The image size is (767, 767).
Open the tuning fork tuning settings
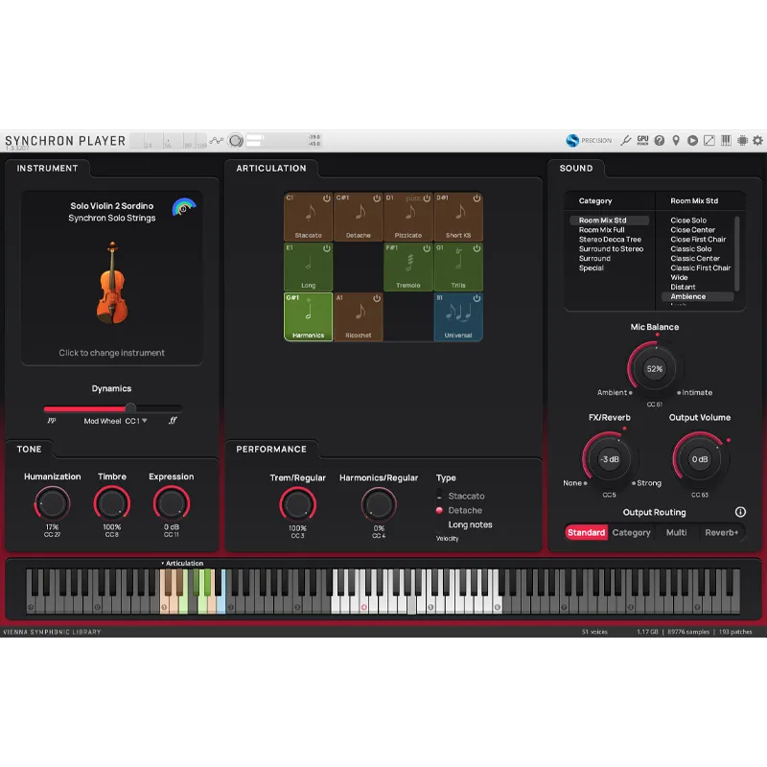626,141
